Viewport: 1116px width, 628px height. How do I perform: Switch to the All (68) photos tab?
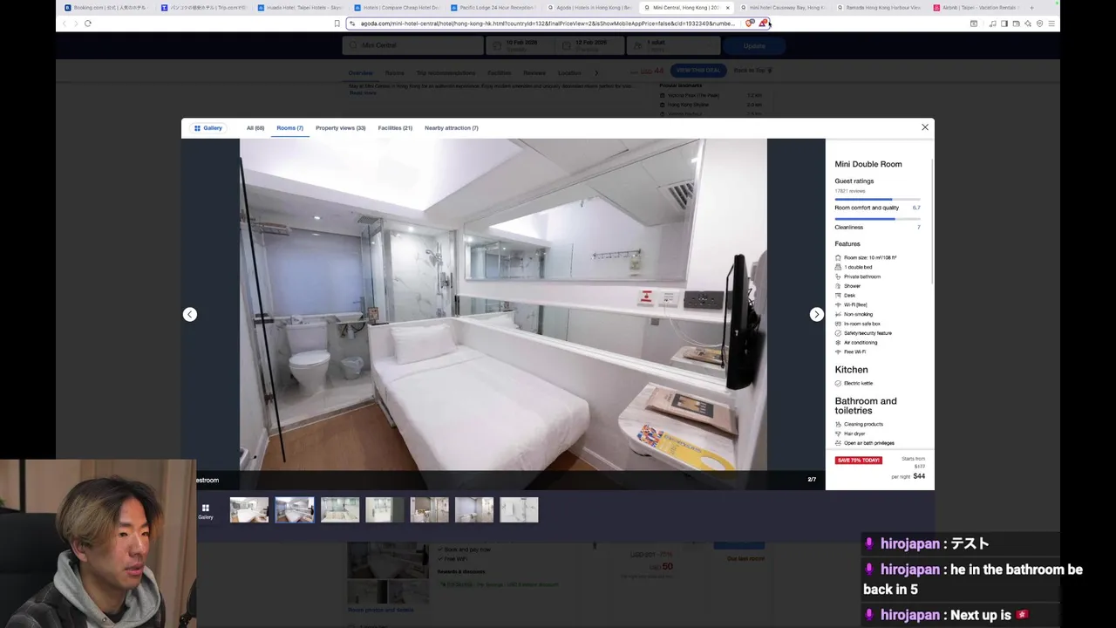click(x=255, y=128)
